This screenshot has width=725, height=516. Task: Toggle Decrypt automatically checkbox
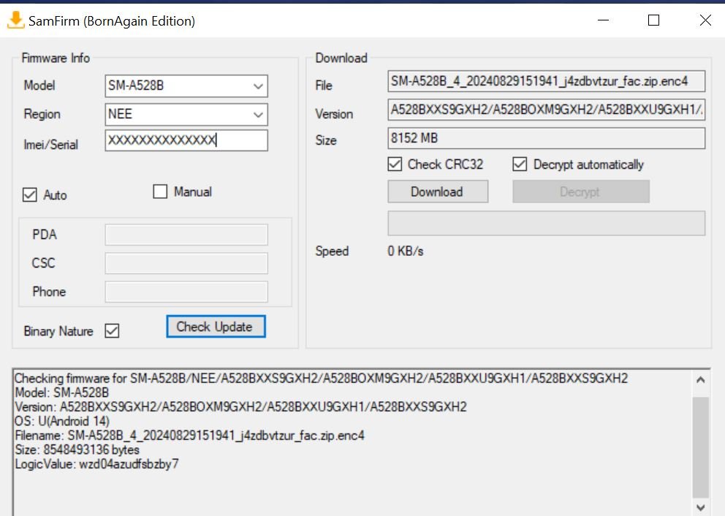(520, 164)
